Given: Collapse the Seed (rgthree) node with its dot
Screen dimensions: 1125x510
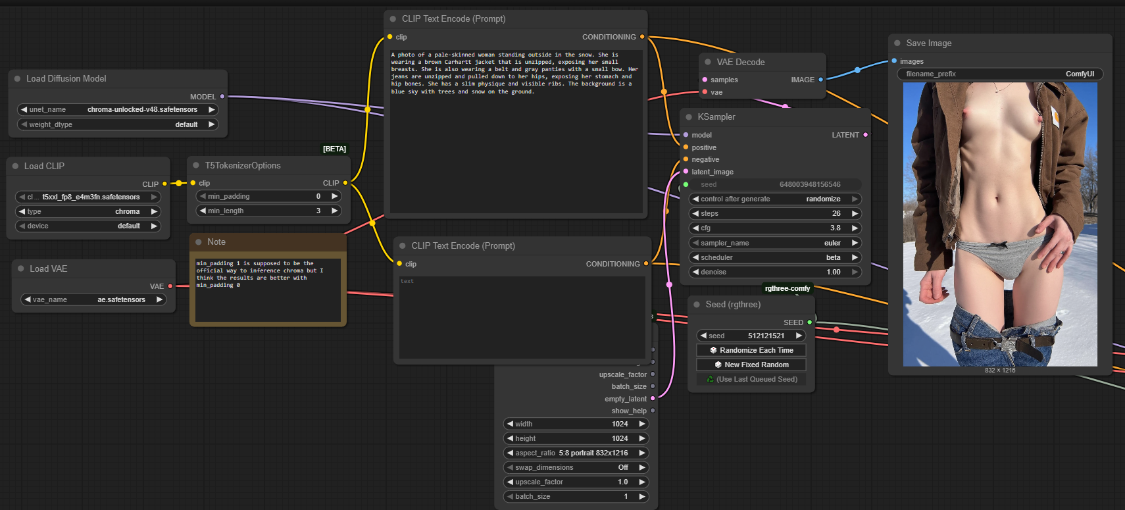Looking at the screenshot, I should [x=697, y=305].
